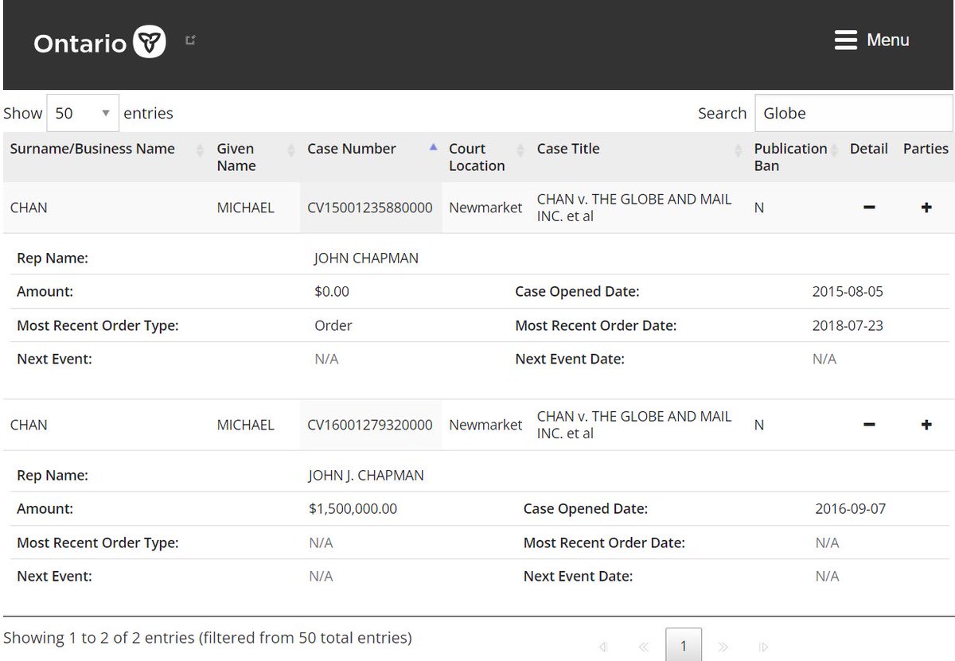Sort by Case Number column
This screenshot has width=955, height=661.
(x=371, y=157)
